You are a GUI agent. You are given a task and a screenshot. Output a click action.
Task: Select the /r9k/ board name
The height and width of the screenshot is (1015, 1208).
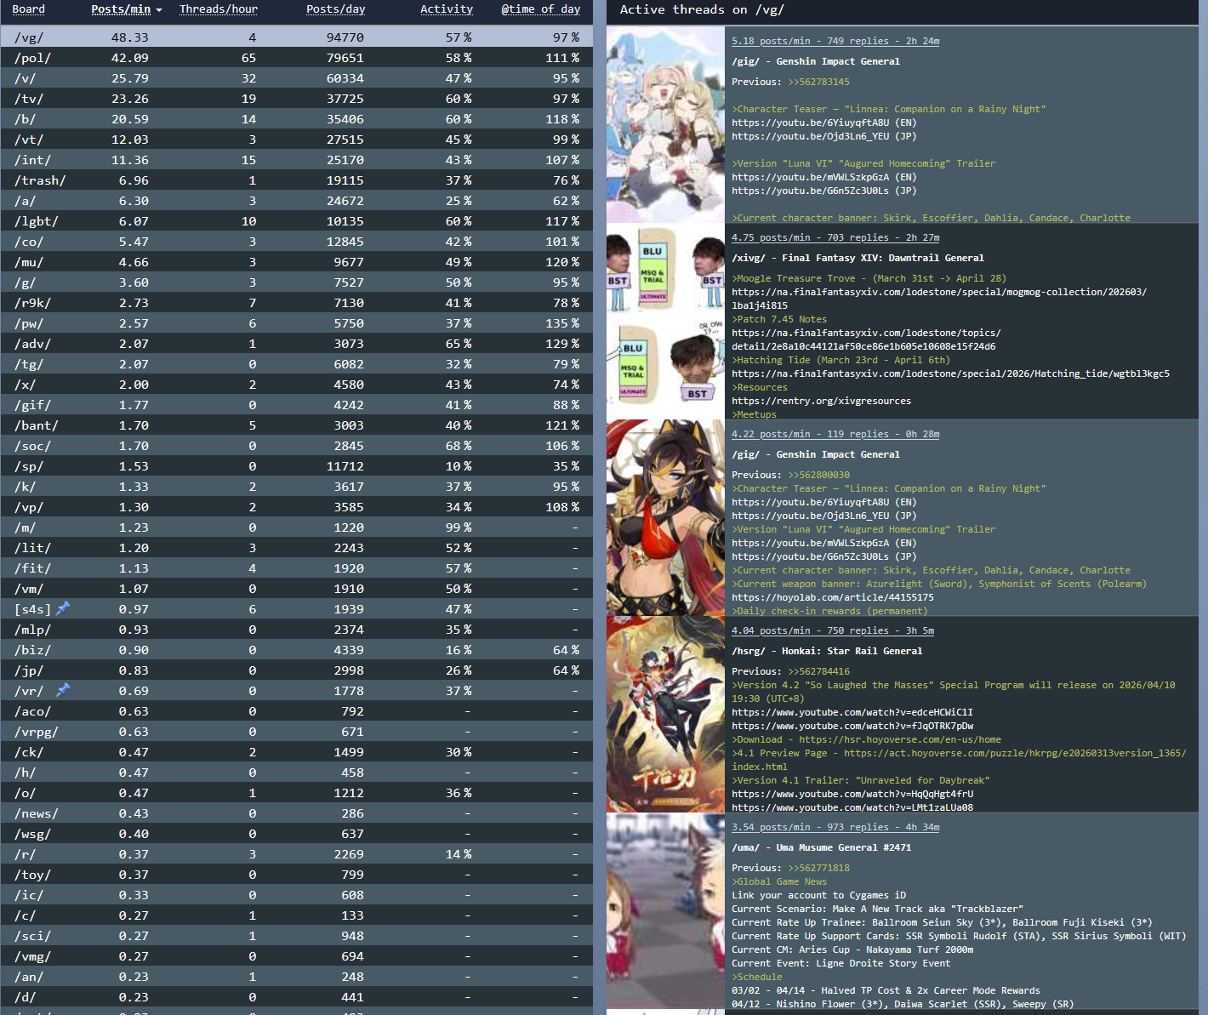coord(32,303)
